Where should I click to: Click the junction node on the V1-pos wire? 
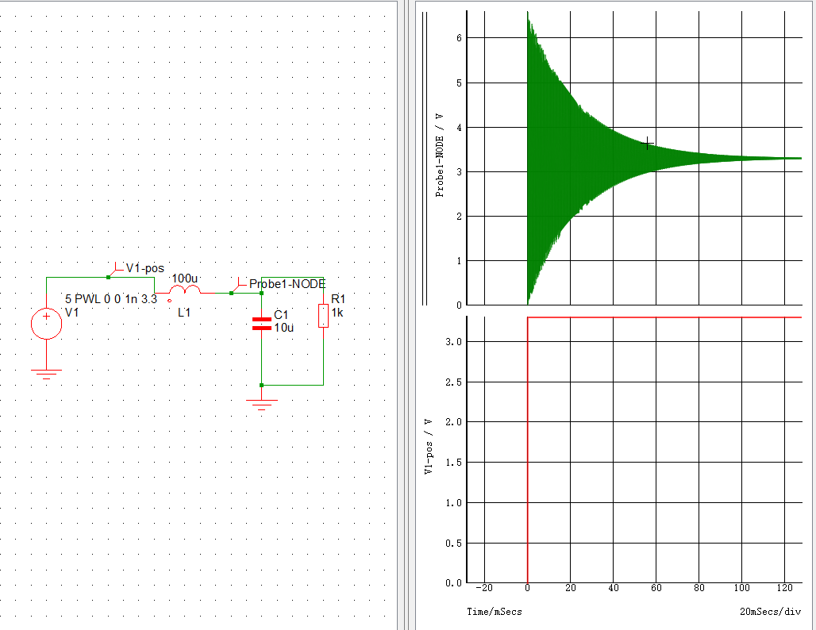pos(108,277)
